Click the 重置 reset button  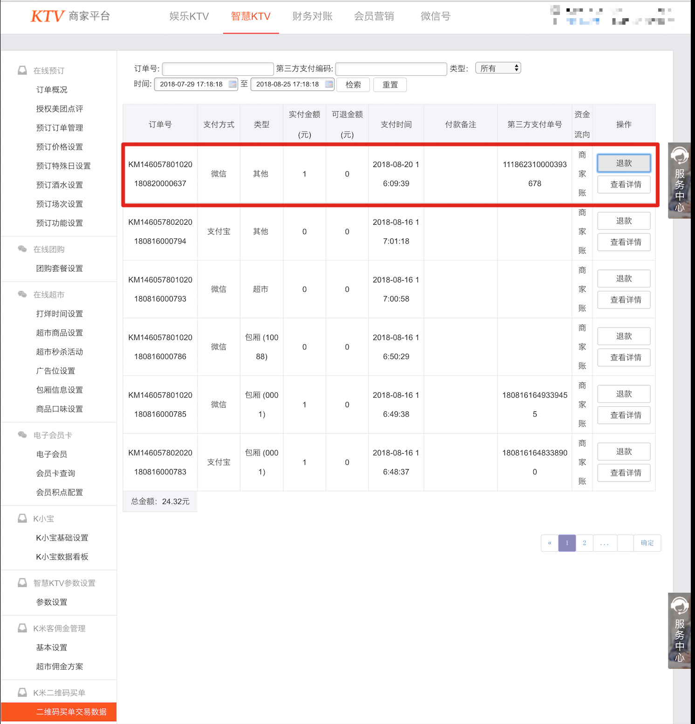tap(390, 85)
